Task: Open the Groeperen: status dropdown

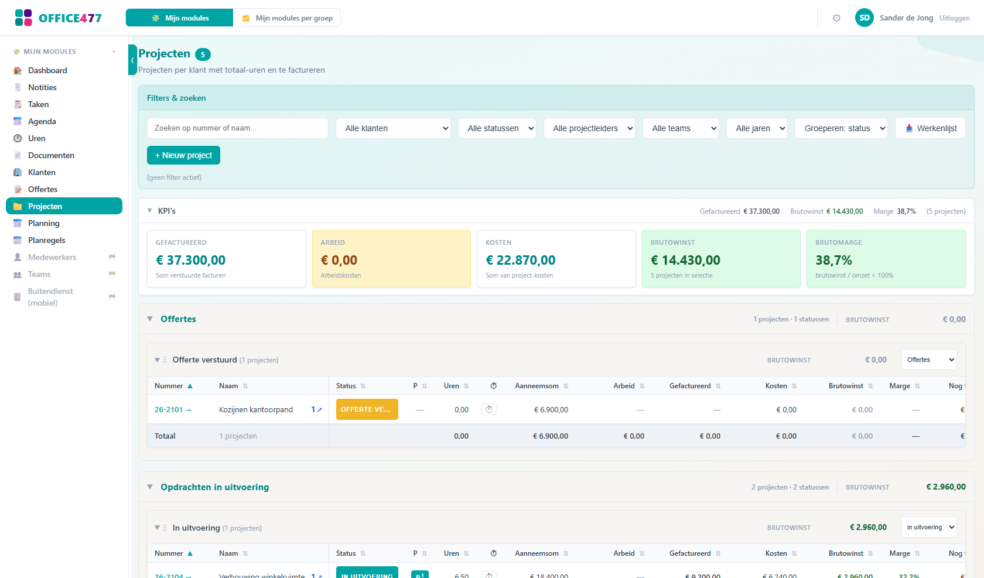Action: pyautogui.click(x=841, y=128)
